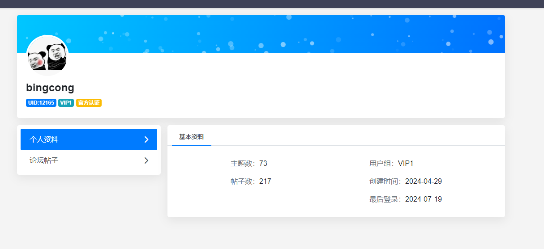Click the 主题数 count value 73
The image size is (544, 249).
[263, 164]
